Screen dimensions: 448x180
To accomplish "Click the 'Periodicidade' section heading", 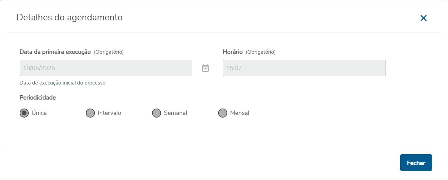I will [x=38, y=98].
